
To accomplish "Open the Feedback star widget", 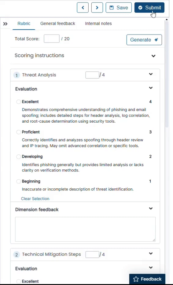I will 147,279.
